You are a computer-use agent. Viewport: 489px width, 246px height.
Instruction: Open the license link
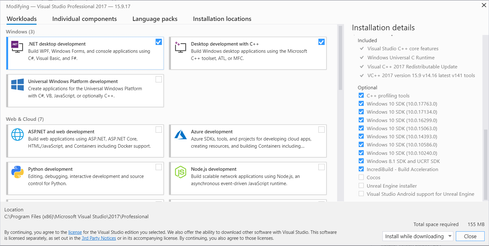click(x=75, y=232)
